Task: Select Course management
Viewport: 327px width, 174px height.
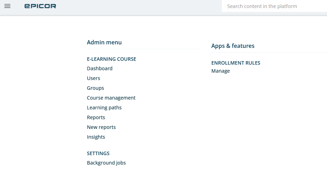Action: click(111, 98)
